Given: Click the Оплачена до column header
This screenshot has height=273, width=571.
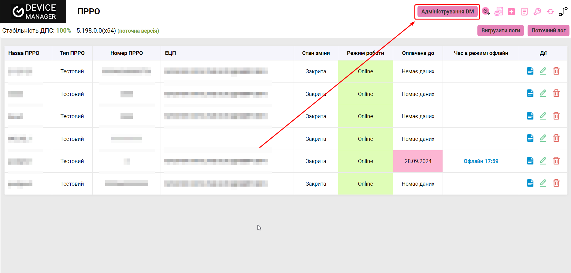Looking at the screenshot, I should tap(418, 53).
